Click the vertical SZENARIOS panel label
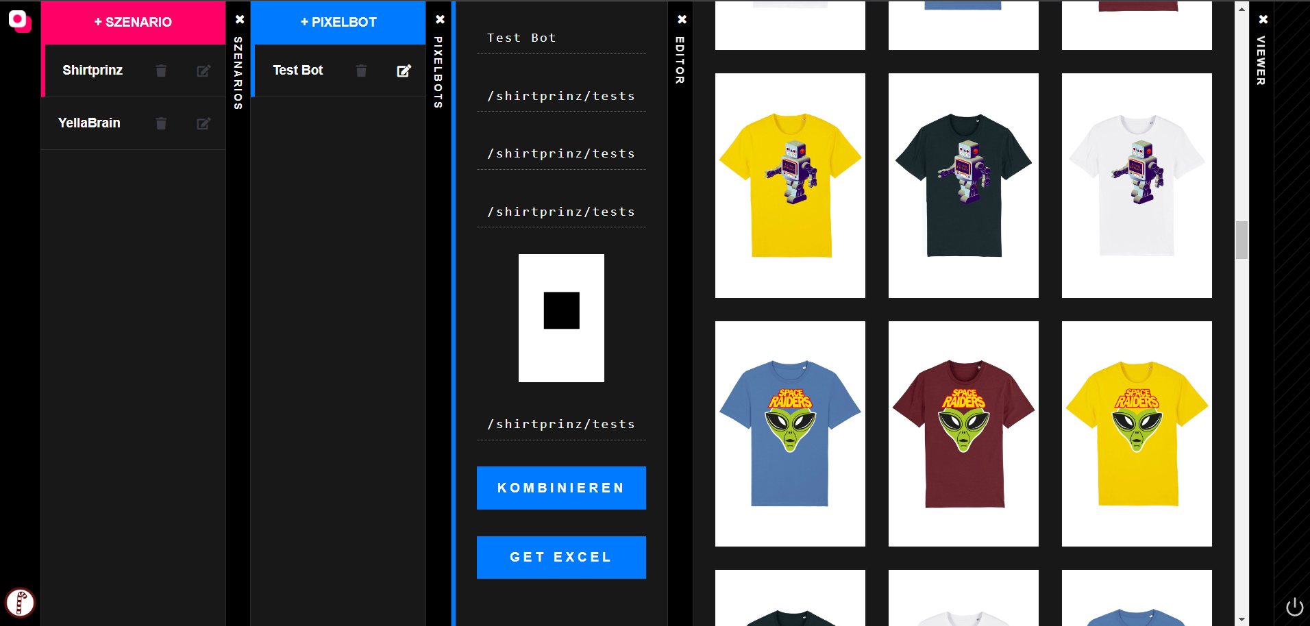The height and width of the screenshot is (626, 1310). coord(238,73)
